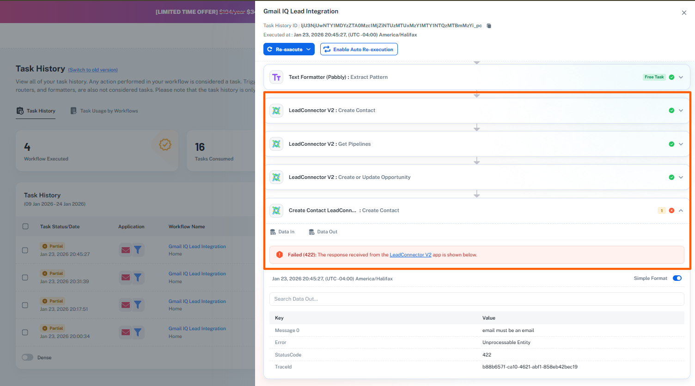Expand LeadConnector V2 : Create Contact step
The width and height of the screenshot is (695, 386).
pyautogui.click(x=681, y=111)
